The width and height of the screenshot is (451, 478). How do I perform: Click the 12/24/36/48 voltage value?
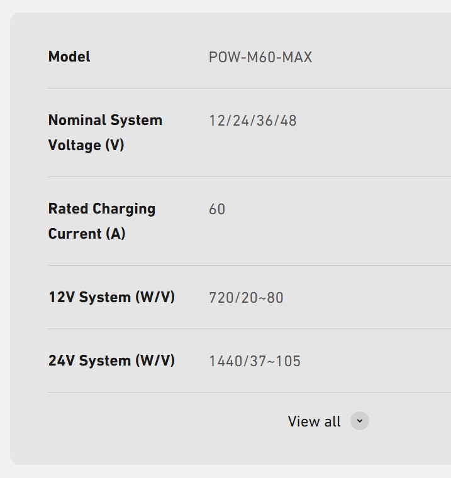point(253,121)
